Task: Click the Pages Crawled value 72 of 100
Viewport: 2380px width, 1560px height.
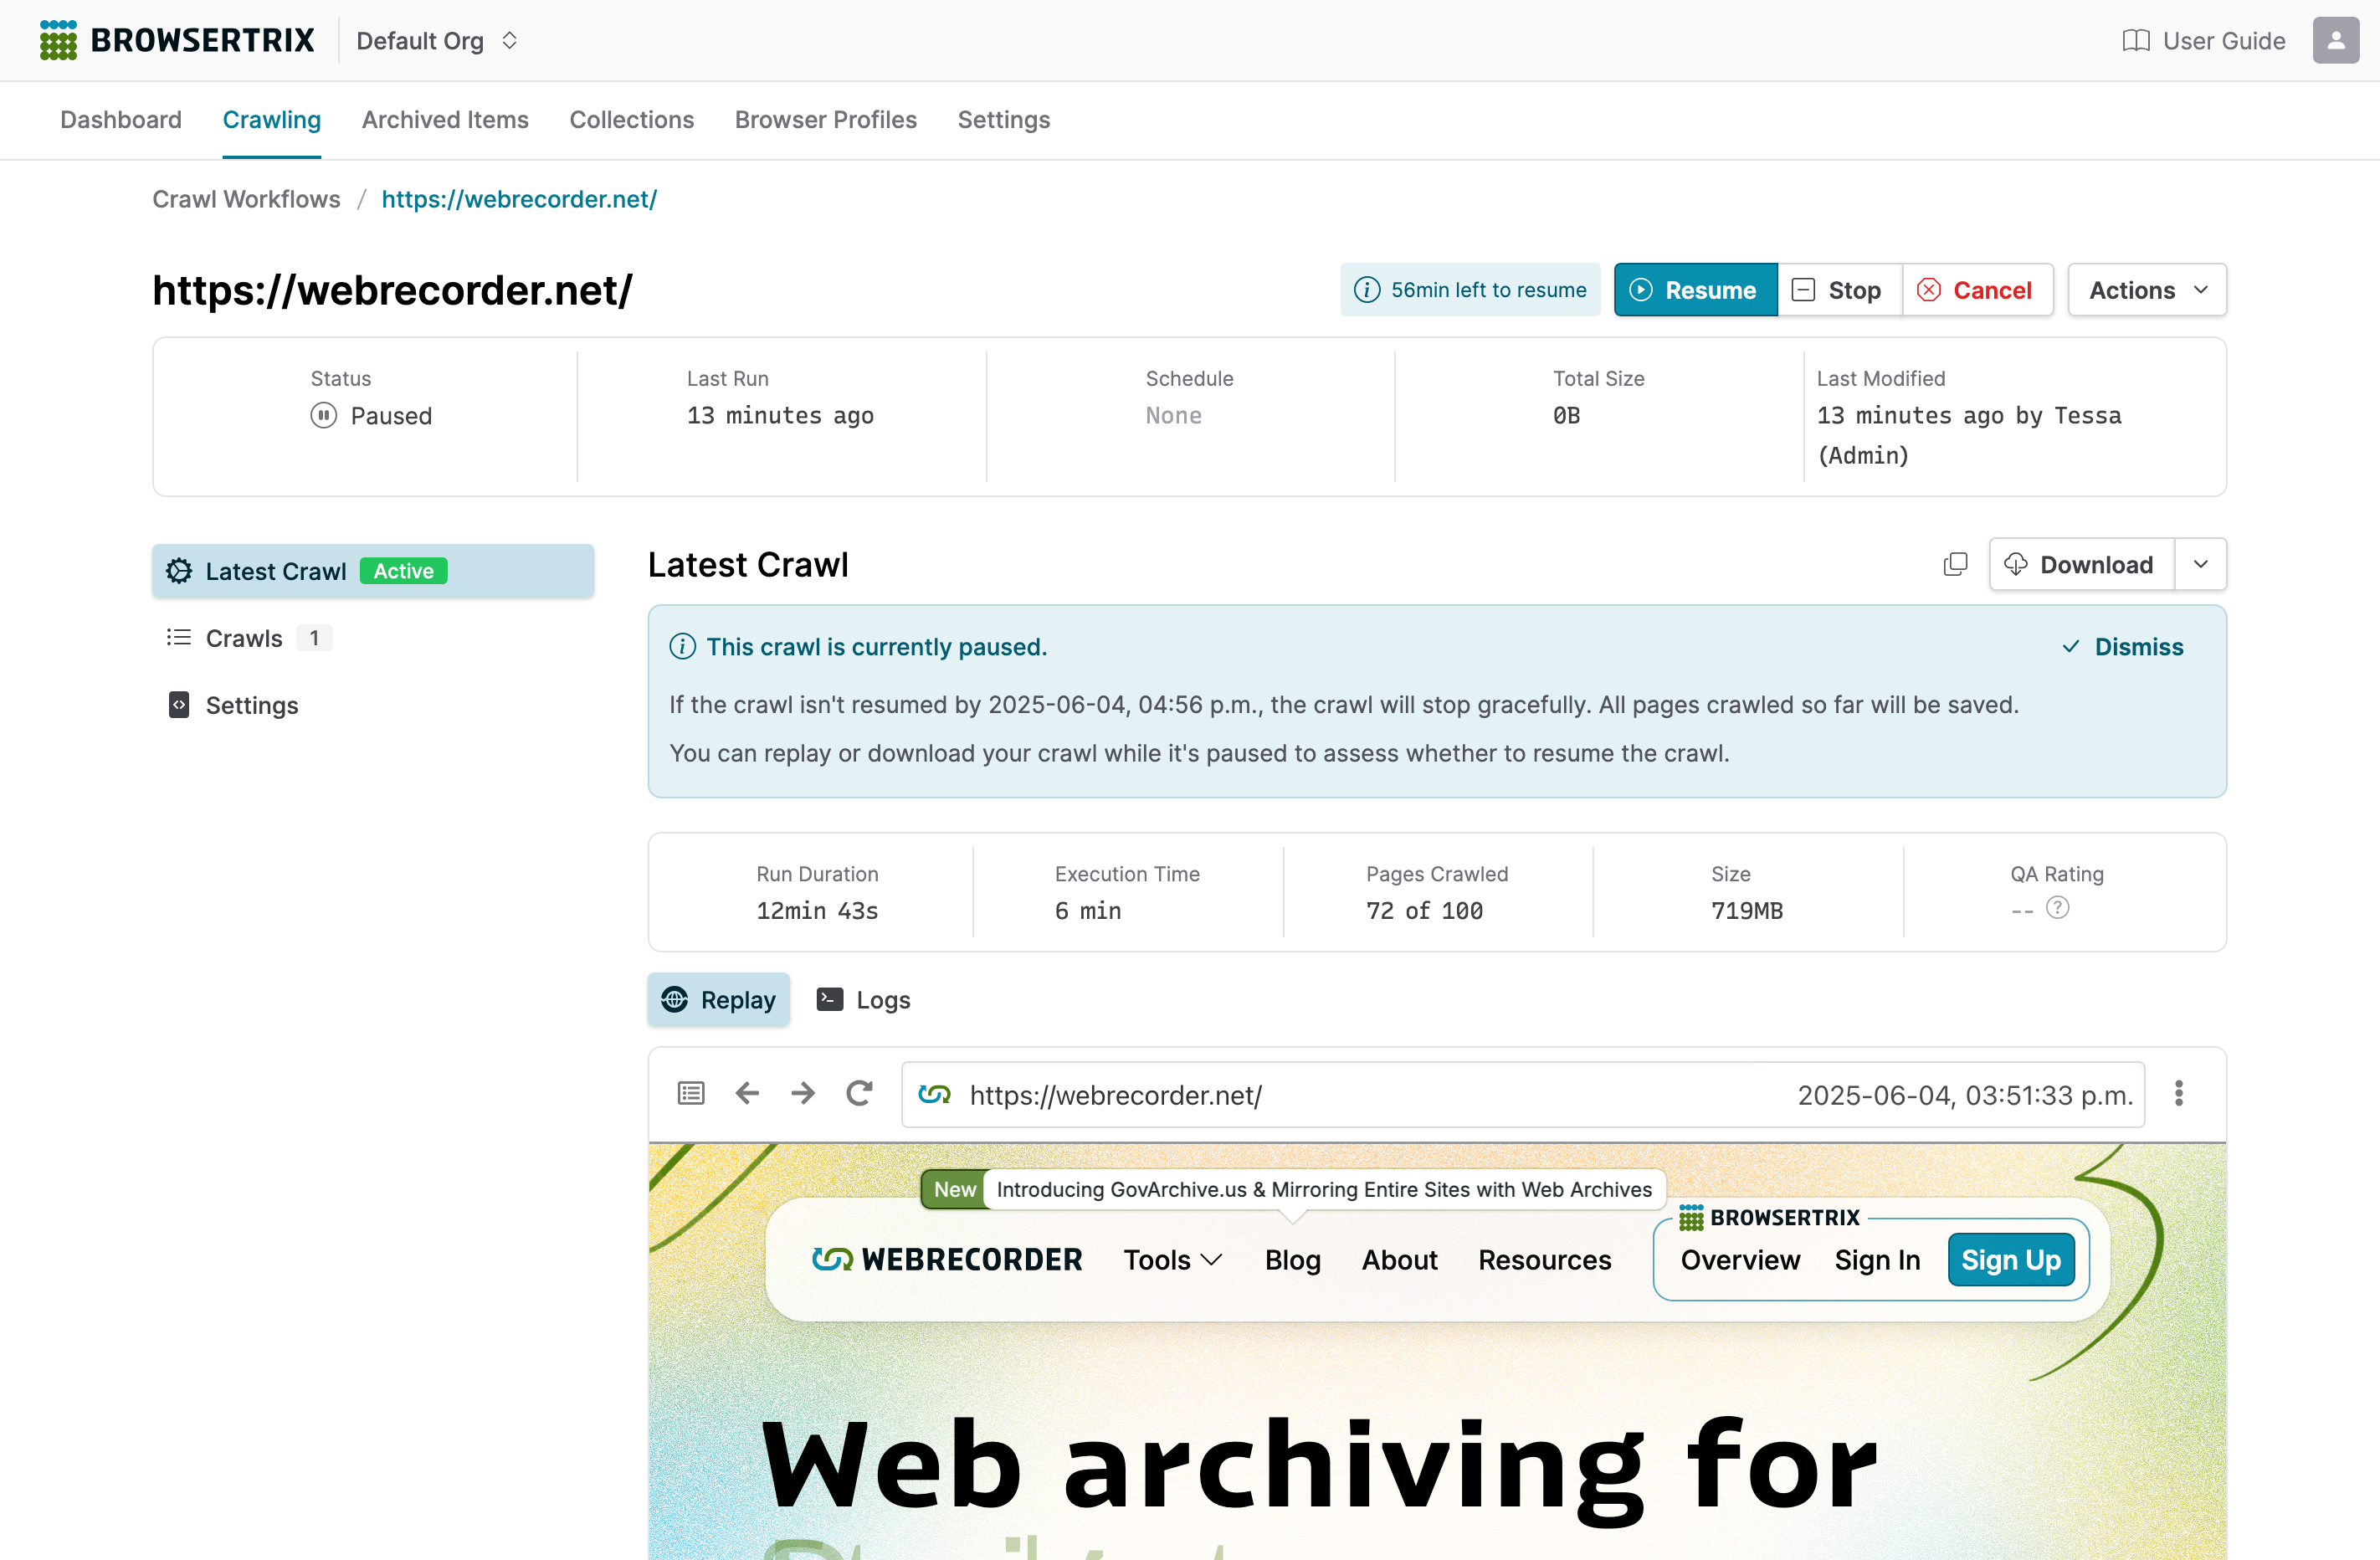Action: 1424,910
